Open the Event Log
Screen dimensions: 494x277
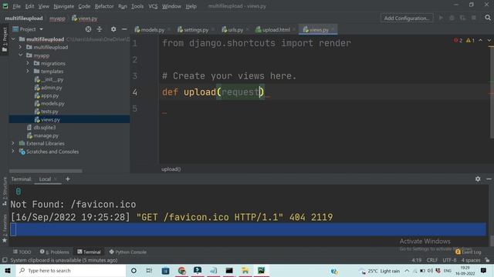point(469,252)
